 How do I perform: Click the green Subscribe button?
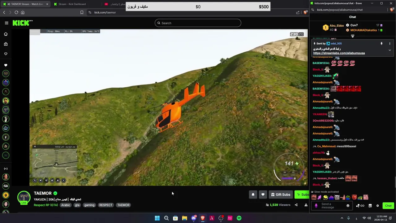302,195
